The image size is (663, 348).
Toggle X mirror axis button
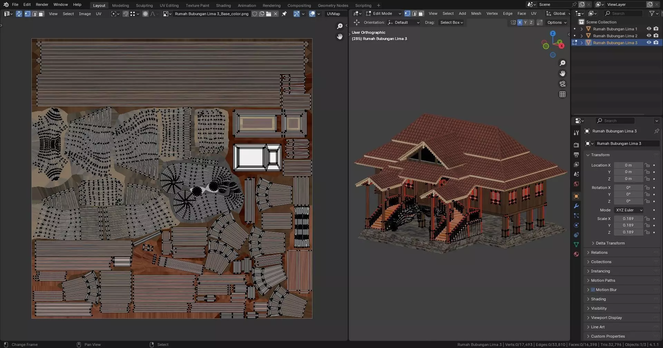tap(520, 22)
